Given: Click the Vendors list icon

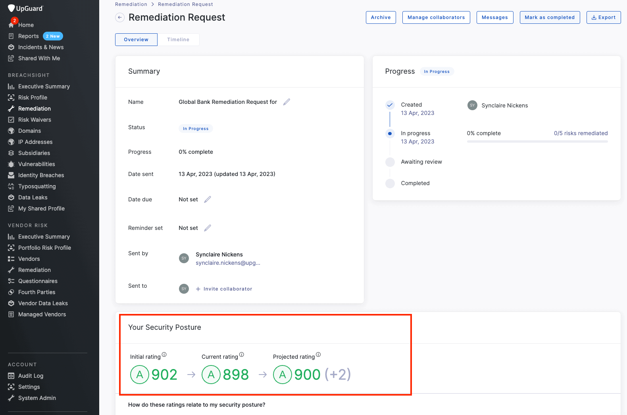Looking at the screenshot, I should (11, 259).
